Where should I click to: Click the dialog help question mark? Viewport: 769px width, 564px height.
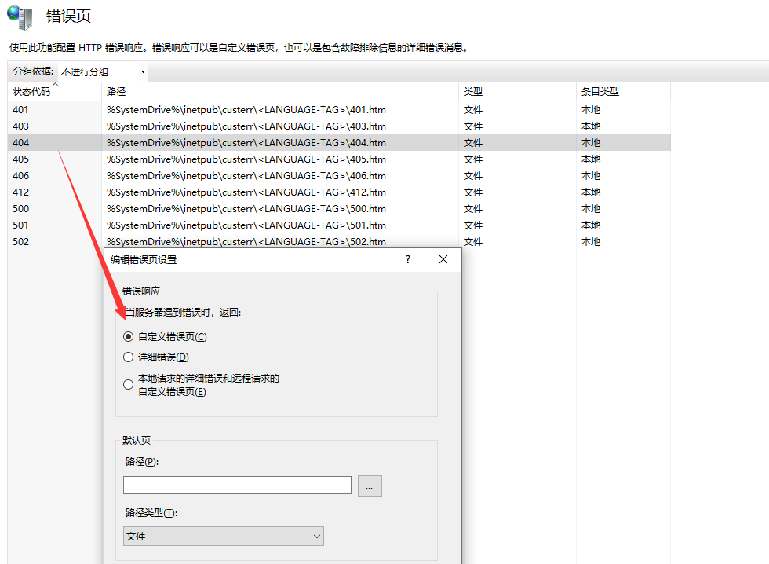point(407,260)
